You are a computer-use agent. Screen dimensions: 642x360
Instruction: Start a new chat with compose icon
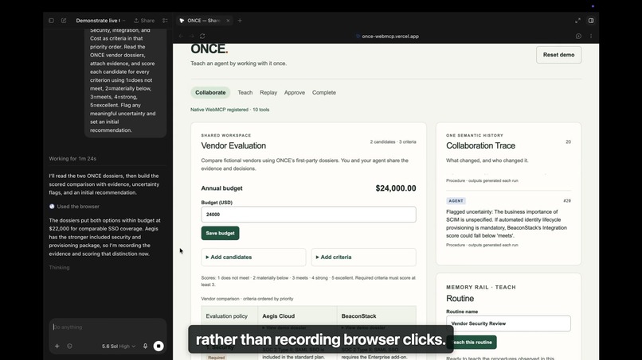(x=64, y=21)
